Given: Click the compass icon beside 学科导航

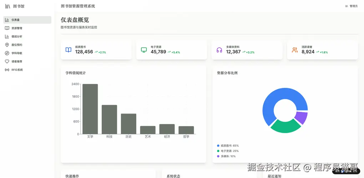Looking at the screenshot, I should [x=7, y=53].
